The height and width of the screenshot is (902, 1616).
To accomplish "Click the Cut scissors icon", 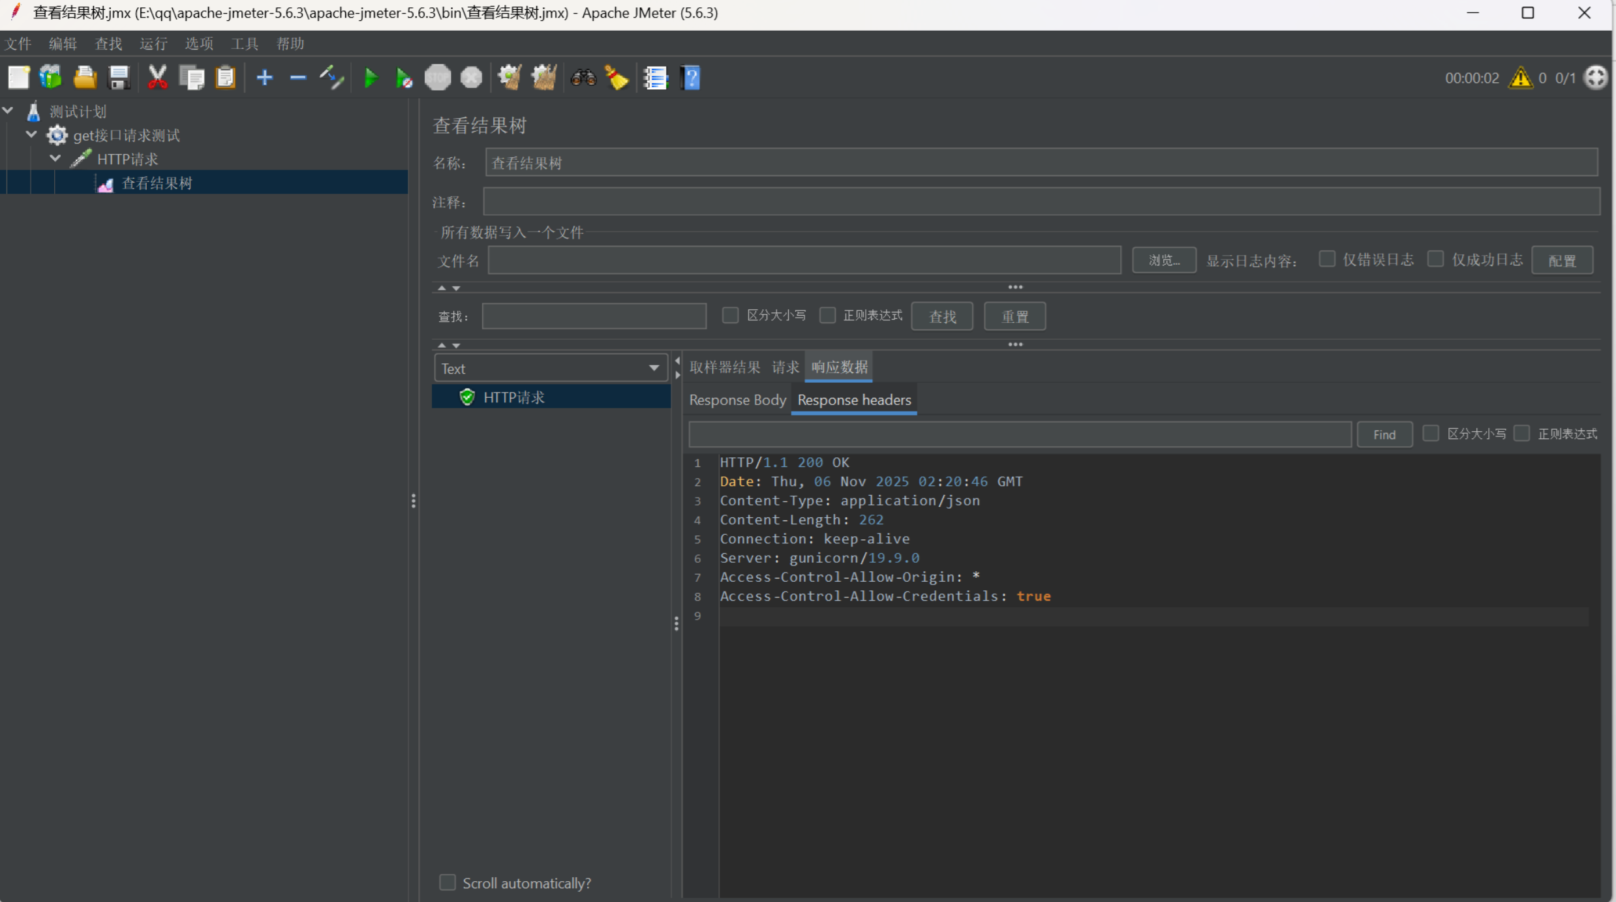I will pyautogui.click(x=157, y=78).
